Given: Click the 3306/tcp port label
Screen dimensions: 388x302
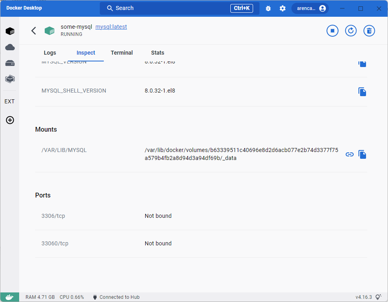Looking at the screenshot, I should click(x=53, y=216).
